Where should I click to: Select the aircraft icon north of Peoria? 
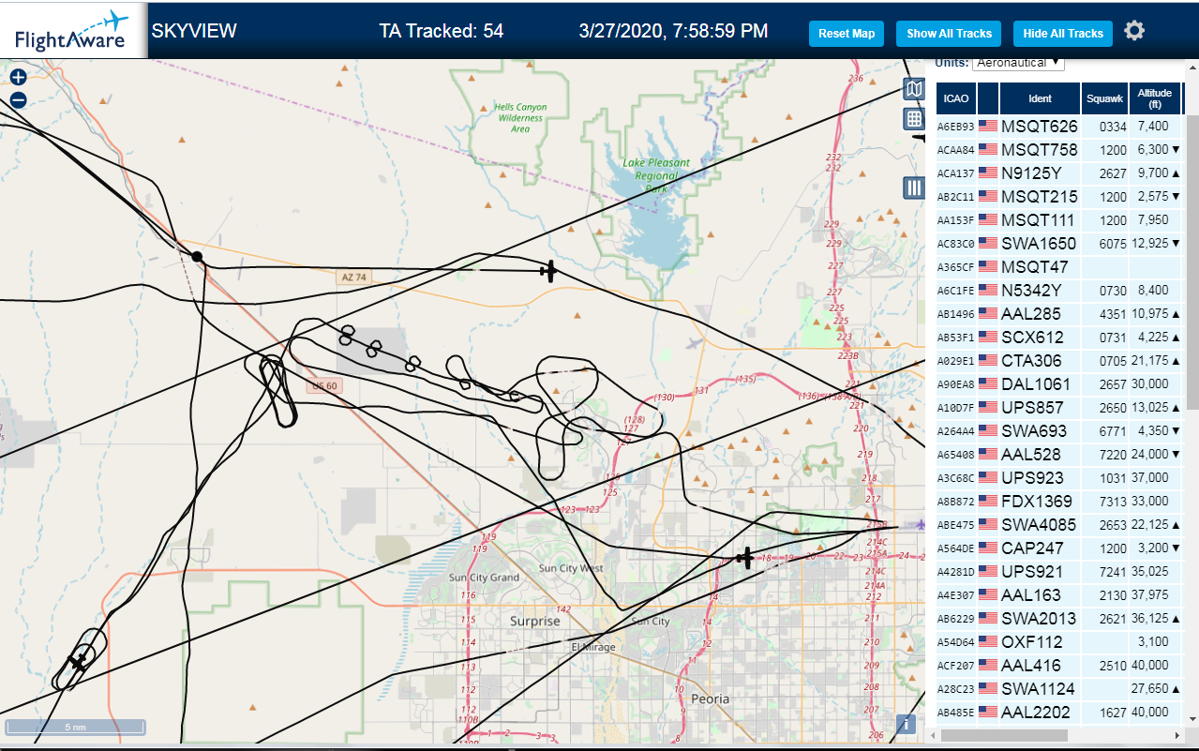click(x=744, y=559)
